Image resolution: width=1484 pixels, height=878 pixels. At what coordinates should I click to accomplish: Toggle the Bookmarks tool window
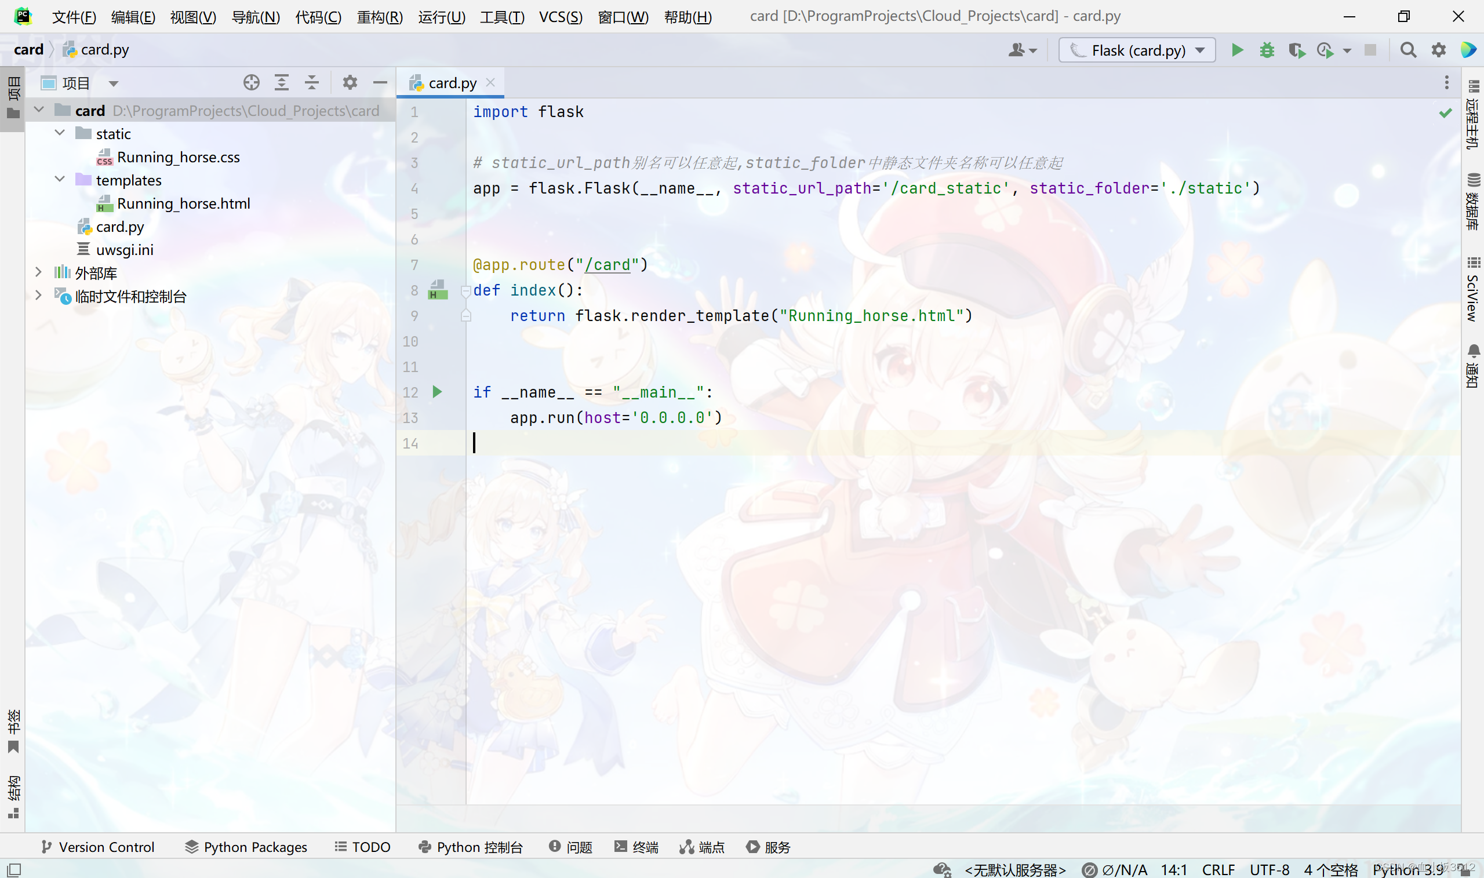point(13,731)
